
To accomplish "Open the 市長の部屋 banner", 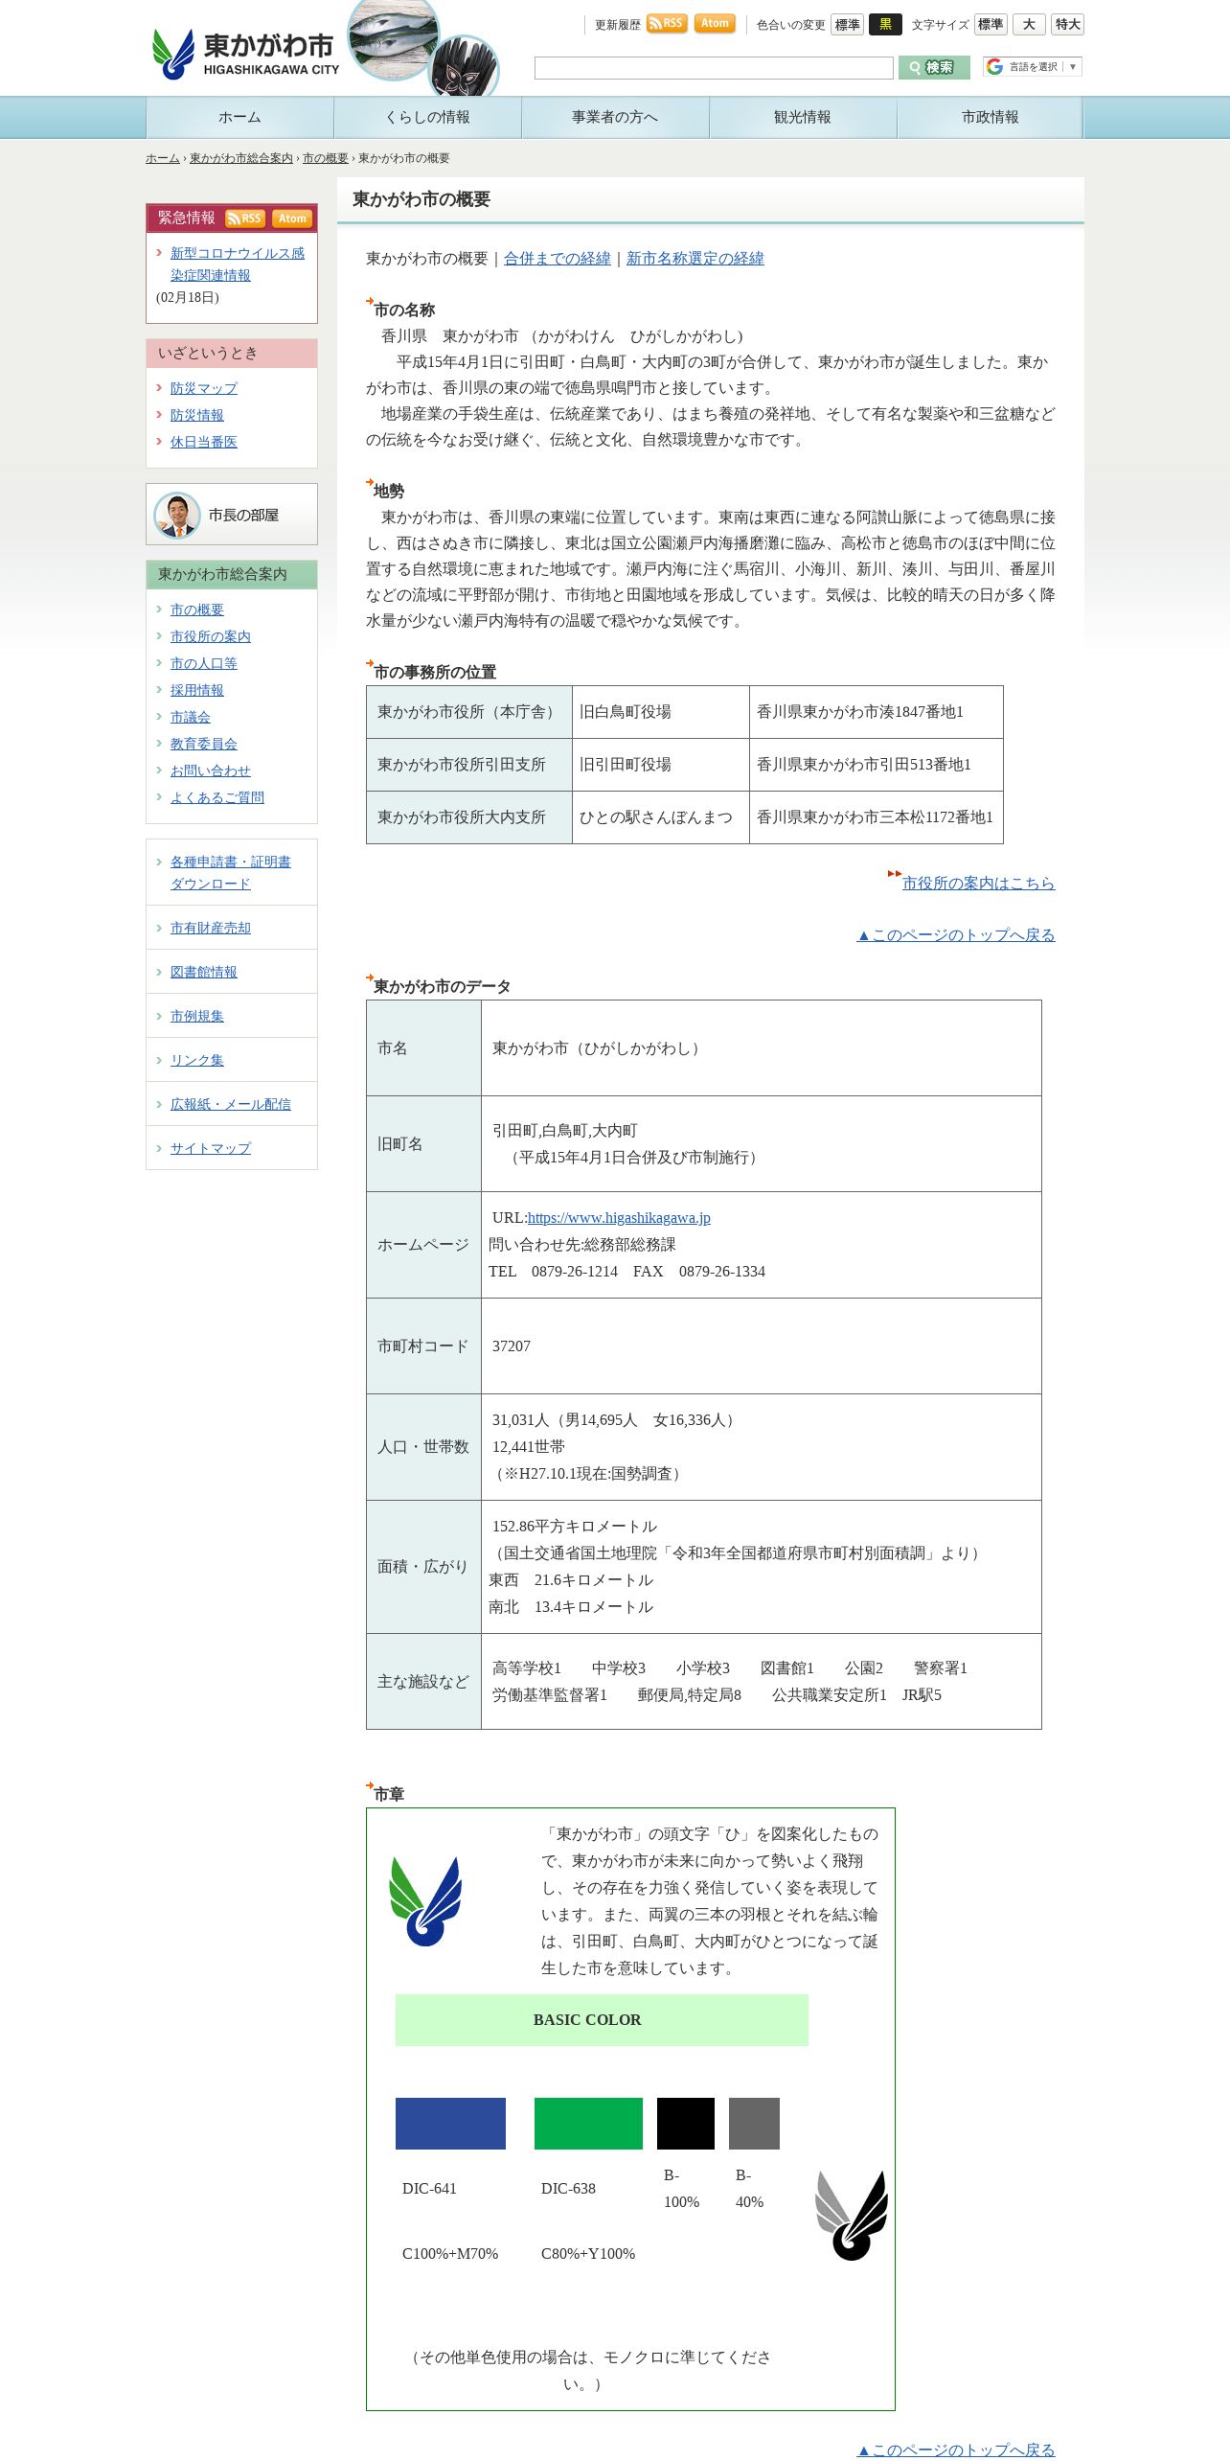I will (x=232, y=515).
